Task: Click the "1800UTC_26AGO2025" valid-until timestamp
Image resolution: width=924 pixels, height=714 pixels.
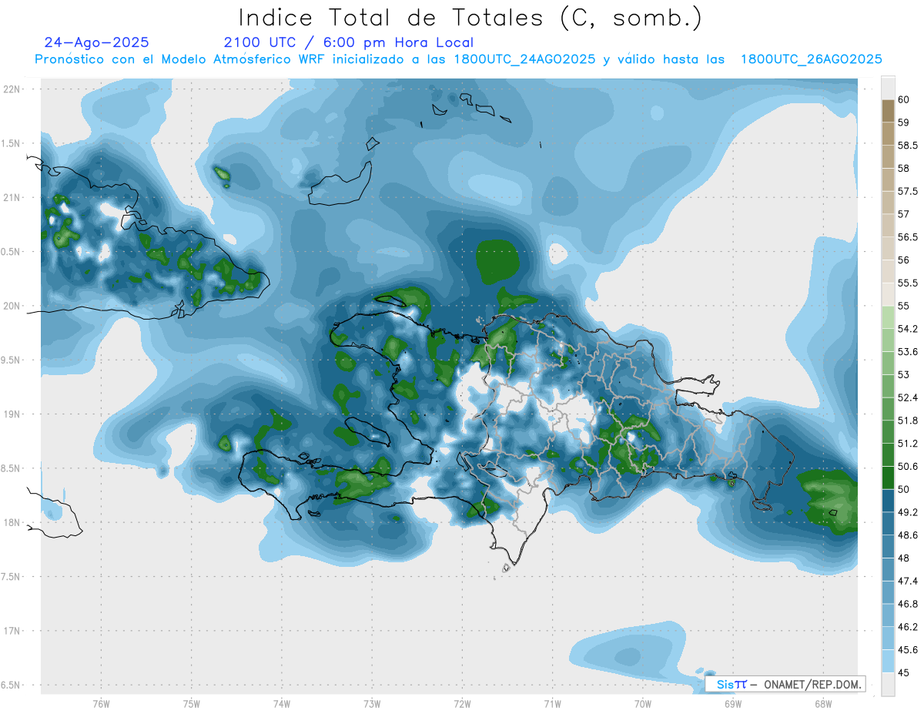Action: tap(811, 59)
